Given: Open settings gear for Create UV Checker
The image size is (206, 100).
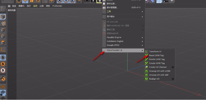Looking at the screenshot, I should (173, 67).
